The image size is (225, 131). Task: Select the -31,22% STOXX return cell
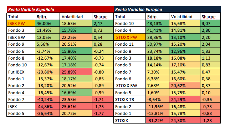(x=157, y=120)
